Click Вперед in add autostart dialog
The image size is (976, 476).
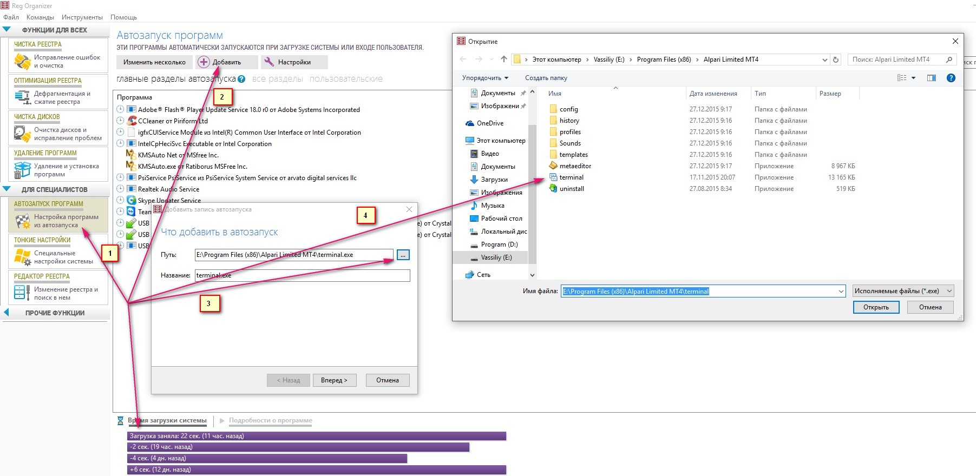[x=334, y=380]
